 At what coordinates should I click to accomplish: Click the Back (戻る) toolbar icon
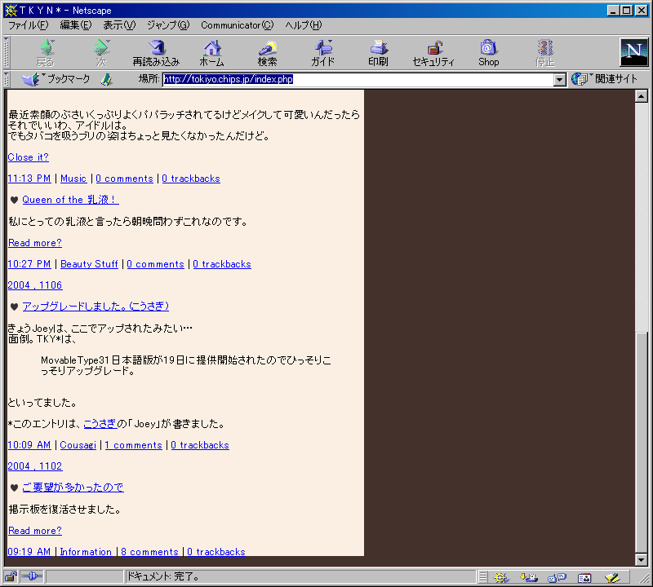46,53
